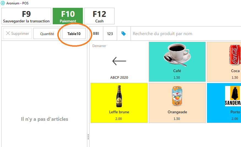The image size is (241, 147).
Task: Focus the Recherche du produit search field
Action: click(x=185, y=34)
